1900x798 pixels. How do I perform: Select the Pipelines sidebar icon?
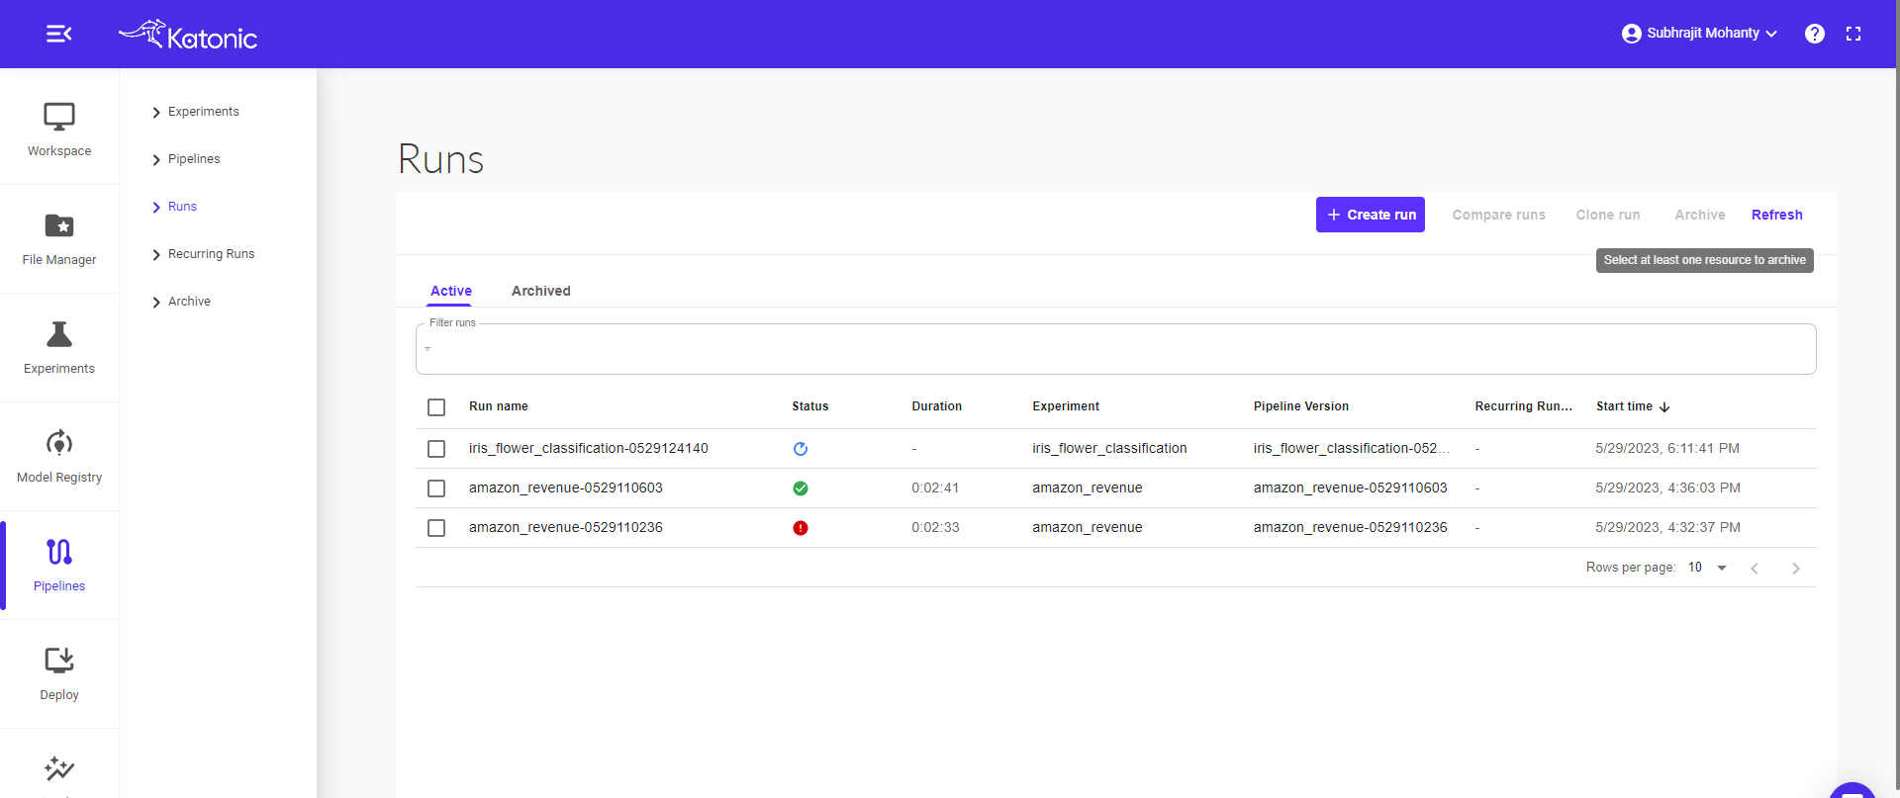pos(59,552)
